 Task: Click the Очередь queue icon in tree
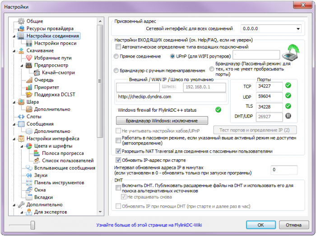click(29, 80)
